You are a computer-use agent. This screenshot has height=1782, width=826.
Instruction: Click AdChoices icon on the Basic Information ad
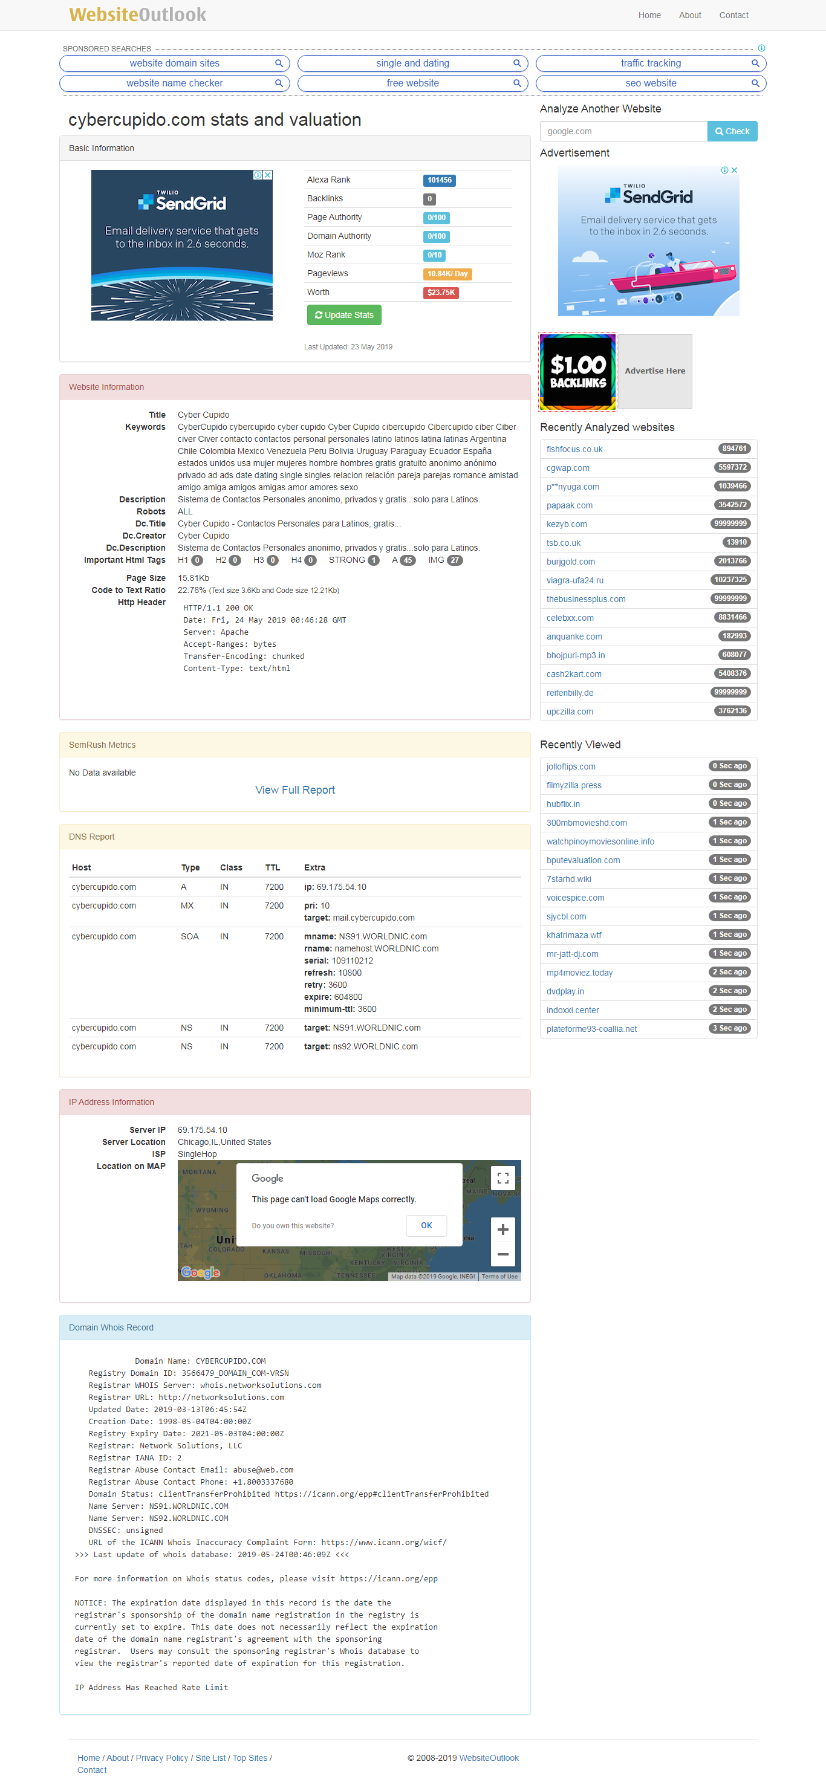point(258,175)
